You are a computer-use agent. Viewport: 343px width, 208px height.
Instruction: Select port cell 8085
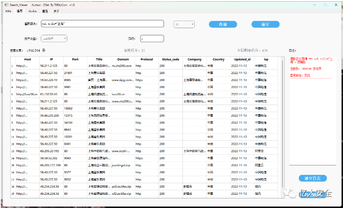pos(75,80)
